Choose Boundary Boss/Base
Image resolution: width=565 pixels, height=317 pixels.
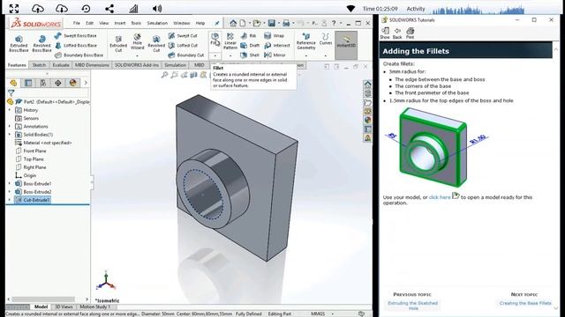(79, 55)
